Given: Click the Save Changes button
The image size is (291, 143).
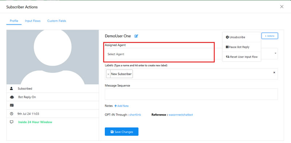Looking at the screenshot, I should (121, 132).
